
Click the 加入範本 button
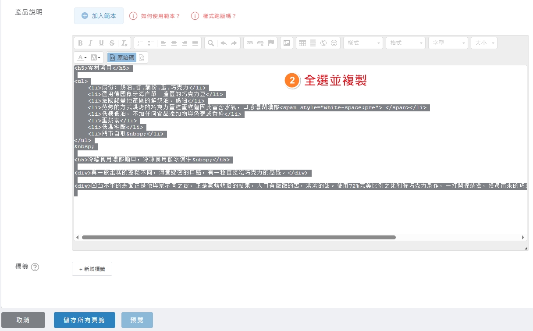tap(99, 16)
